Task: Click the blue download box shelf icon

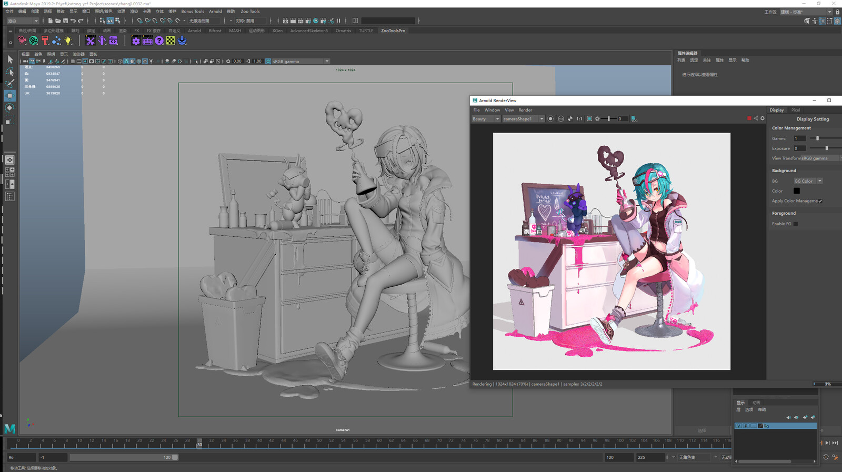Action: point(182,41)
